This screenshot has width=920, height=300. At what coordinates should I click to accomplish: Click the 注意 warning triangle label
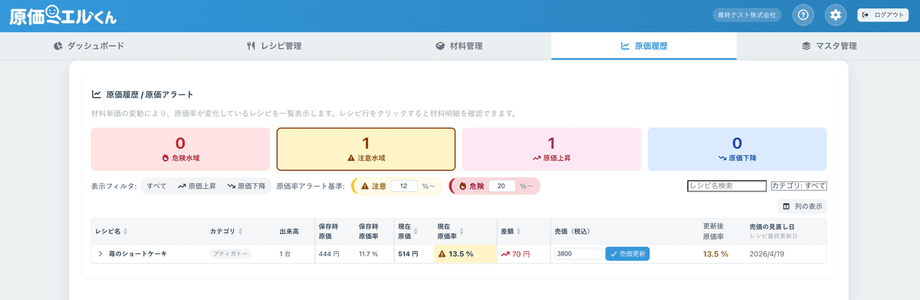pyautogui.click(x=373, y=186)
